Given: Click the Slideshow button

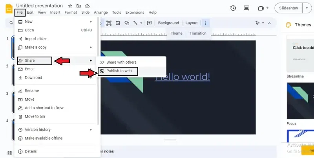Looking at the screenshot, I should 288,8.
